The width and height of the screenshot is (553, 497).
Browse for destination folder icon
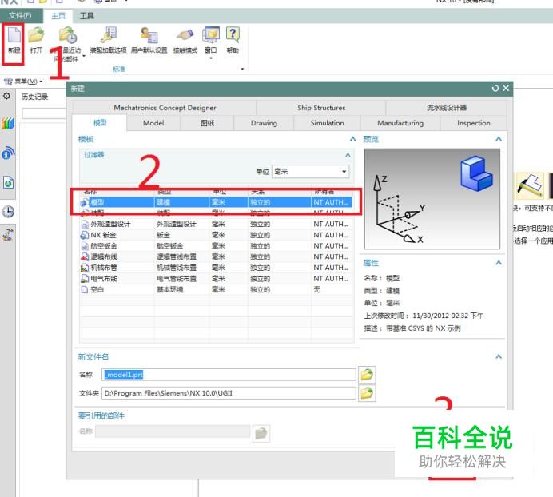(367, 393)
